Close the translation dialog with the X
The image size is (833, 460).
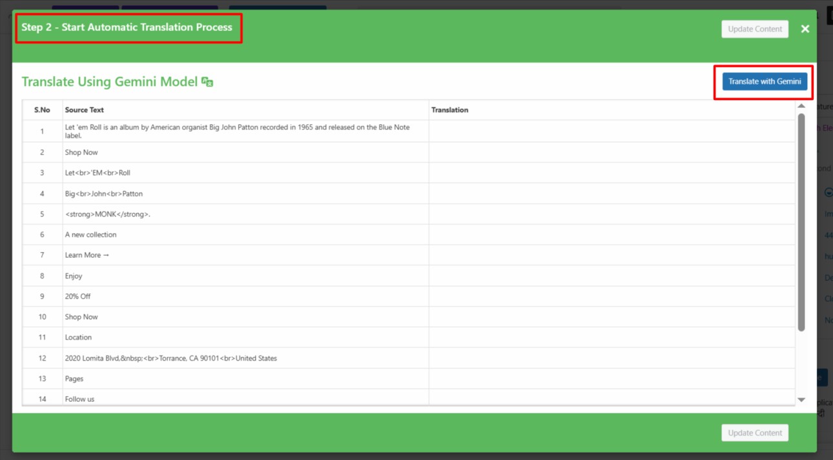pos(805,29)
